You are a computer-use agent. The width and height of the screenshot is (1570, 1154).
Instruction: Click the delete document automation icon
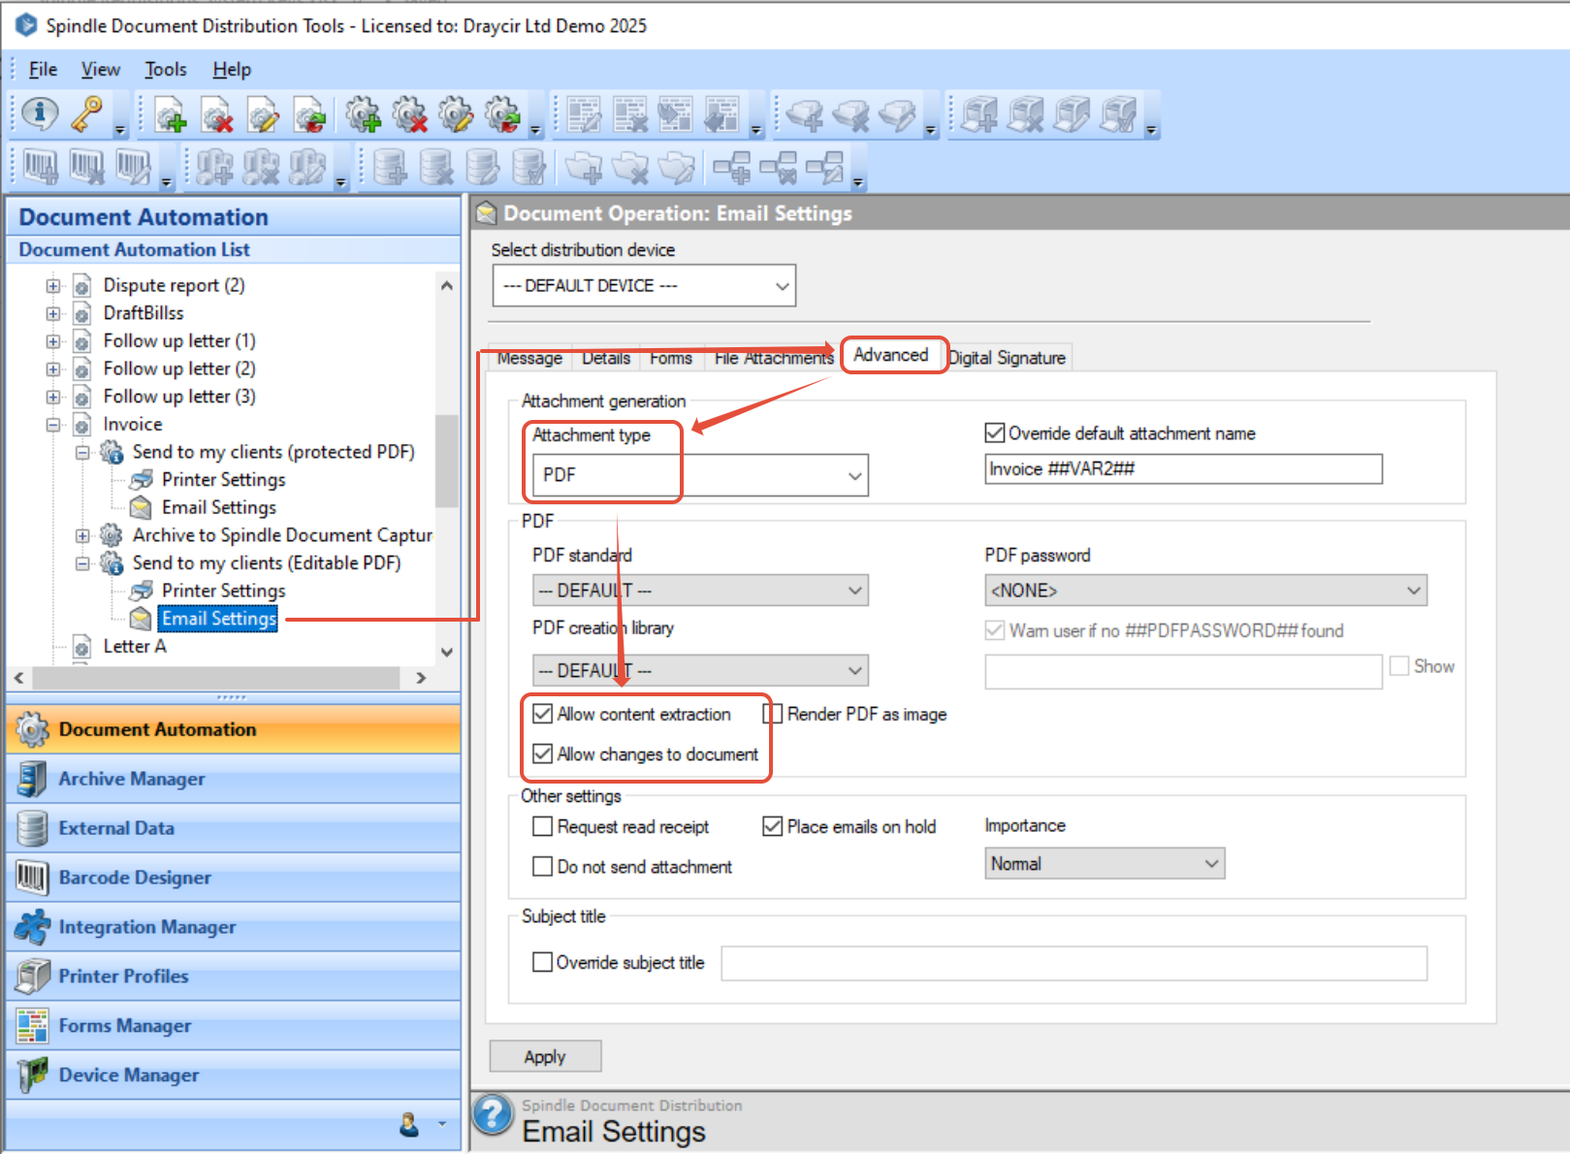[x=216, y=114]
